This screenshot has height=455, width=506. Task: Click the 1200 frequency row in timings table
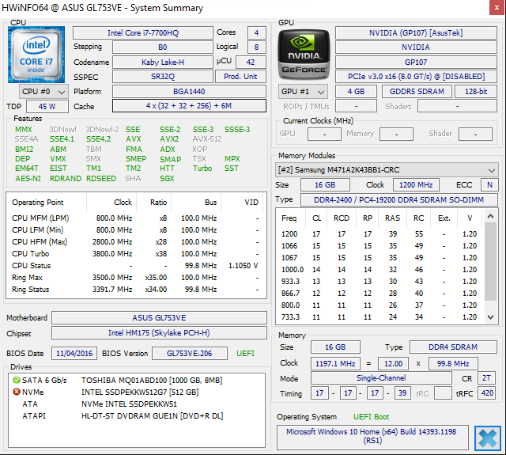[x=379, y=233]
